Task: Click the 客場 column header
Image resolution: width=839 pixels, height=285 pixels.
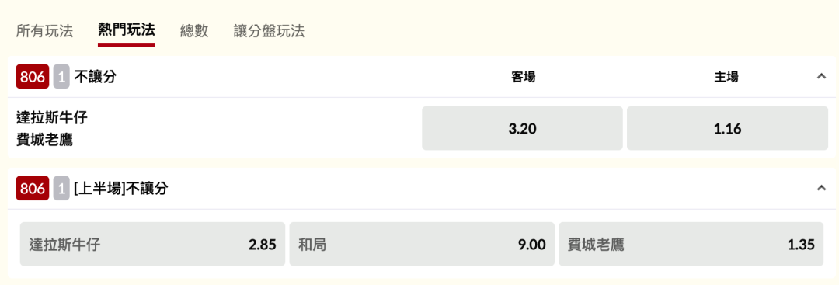Action: click(x=524, y=77)
